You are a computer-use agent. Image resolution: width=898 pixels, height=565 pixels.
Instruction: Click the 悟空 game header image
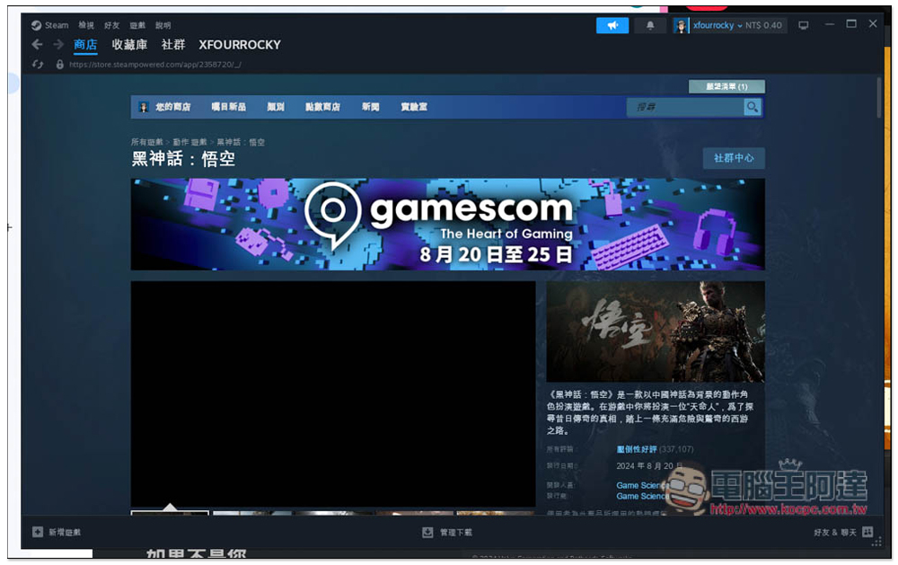(x=656, y=331)
